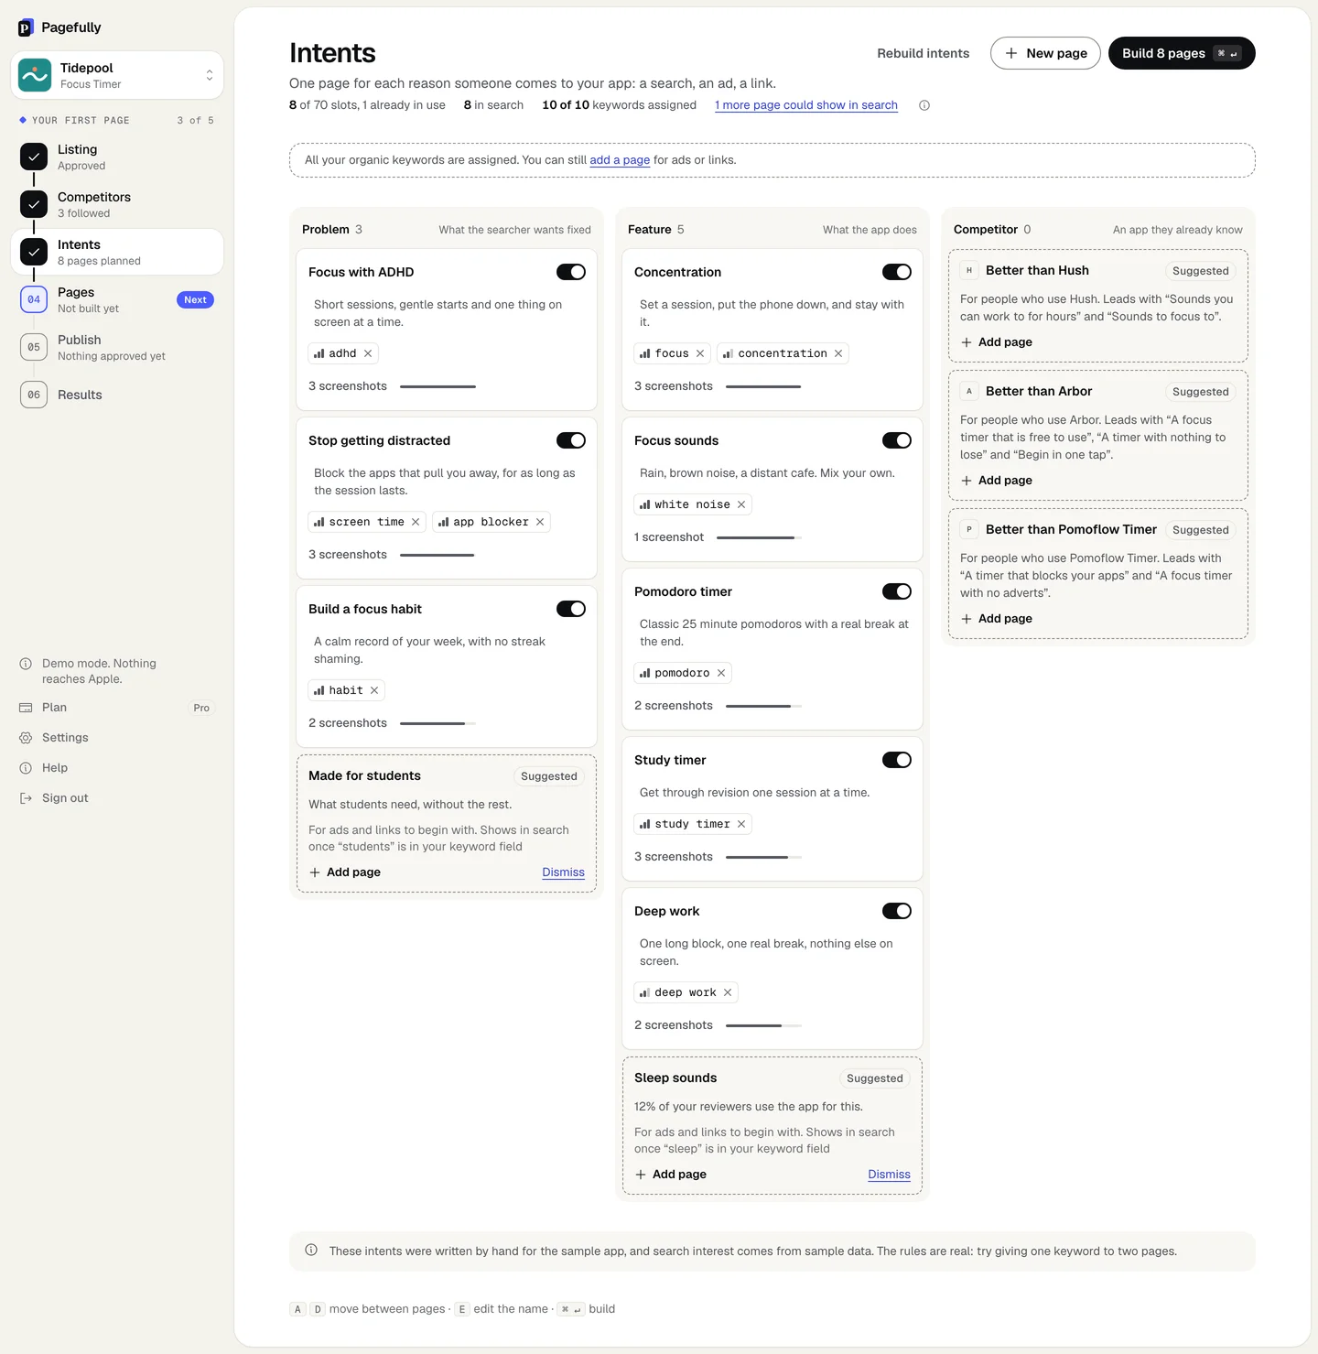
Task: Remove the adhd keyword chip
Action: point(368,353)
